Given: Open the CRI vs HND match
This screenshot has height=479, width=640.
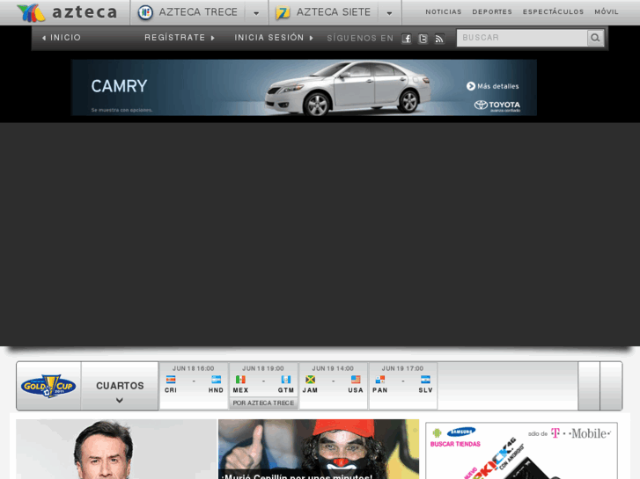Looking at the screenshot, I should point(194,386).
